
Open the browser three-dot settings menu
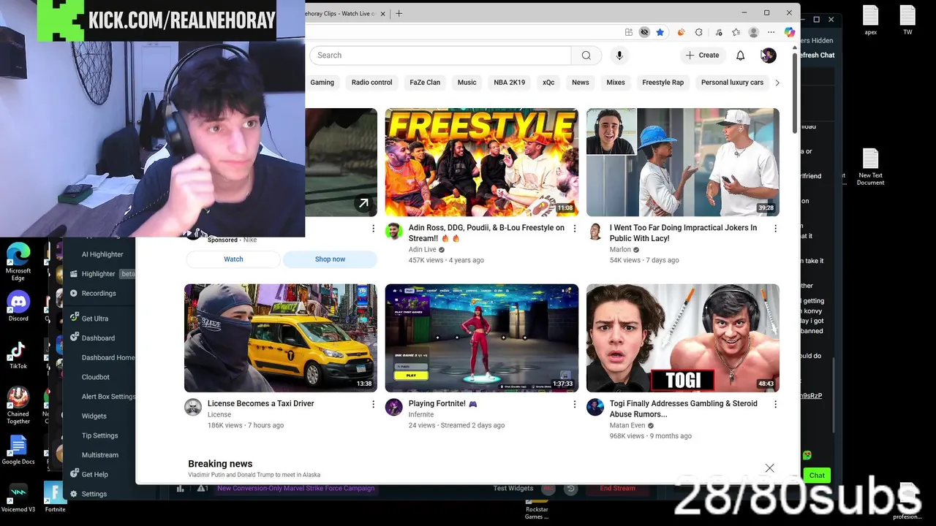click(771, 32)
